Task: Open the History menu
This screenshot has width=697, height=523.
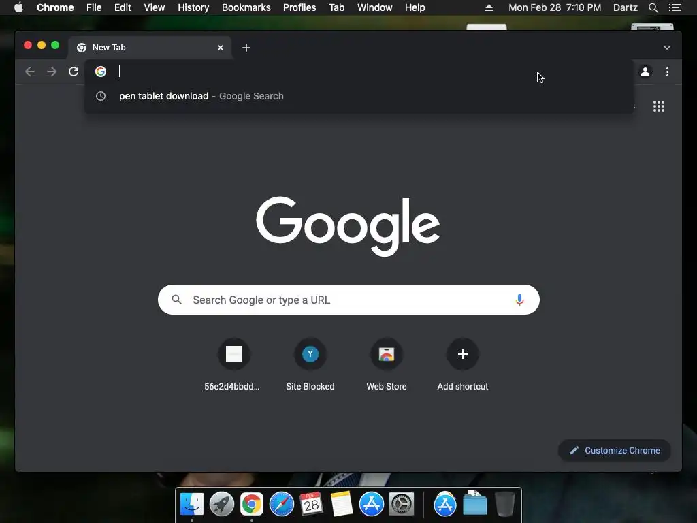Action: point(193,7)
